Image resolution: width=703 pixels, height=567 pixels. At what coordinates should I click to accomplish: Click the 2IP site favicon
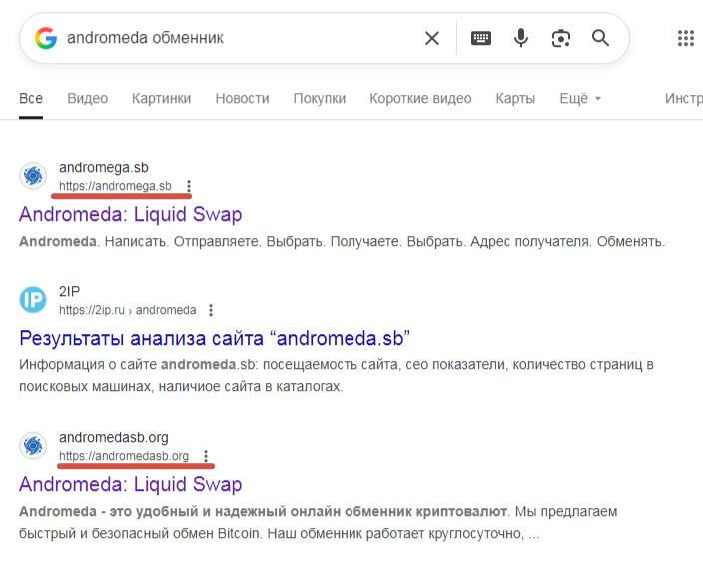(x=33, y=299)
